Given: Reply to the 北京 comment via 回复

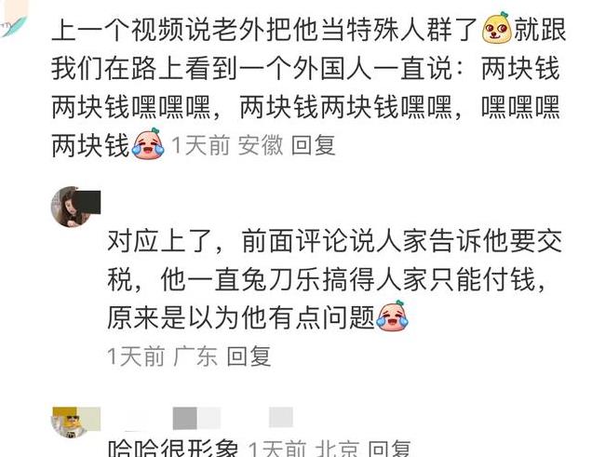Looking at the screenshot, I should coord(390,449).
